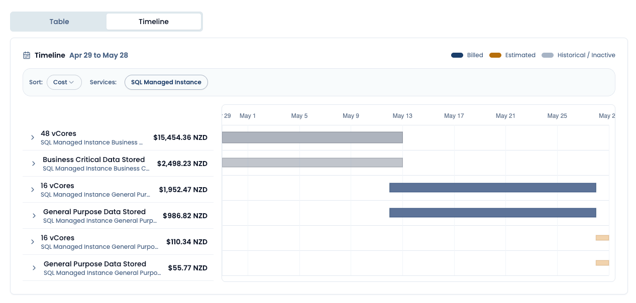Screen dimensions: 636x303
Task: Click the blue General Purpose Data Stored bar
Action: (x=493, y=213)
